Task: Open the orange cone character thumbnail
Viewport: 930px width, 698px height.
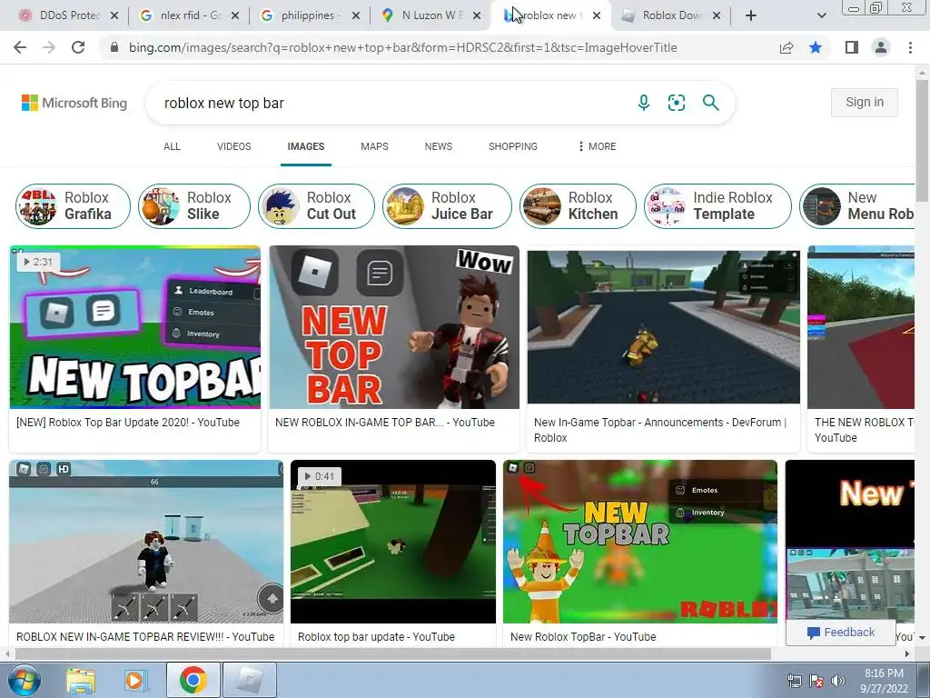Action: (x=640, y=542)
